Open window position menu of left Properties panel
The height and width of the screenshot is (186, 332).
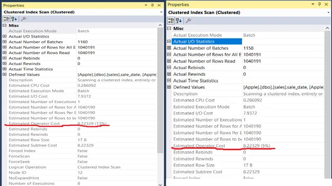tap(146, 5)
